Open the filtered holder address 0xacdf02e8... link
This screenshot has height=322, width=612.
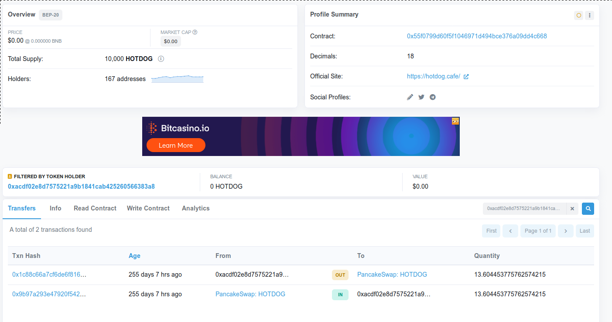81,186
